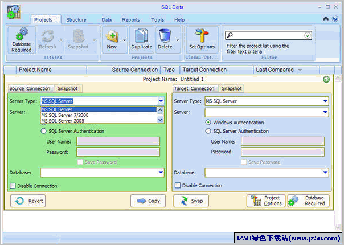The image size is (344, 245).
Task: Click target Password field
Action: tap(282, 152)
